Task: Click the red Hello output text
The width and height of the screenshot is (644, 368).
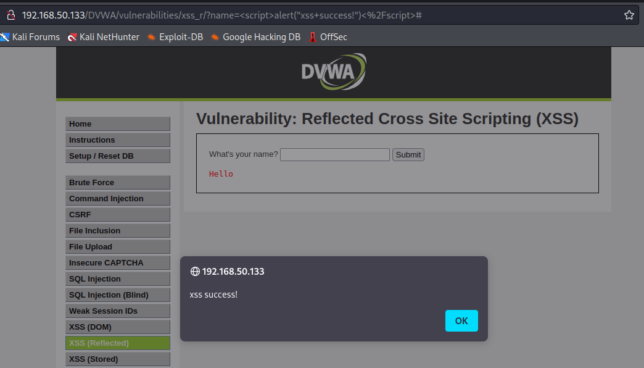Action: [x=221, y=174]
